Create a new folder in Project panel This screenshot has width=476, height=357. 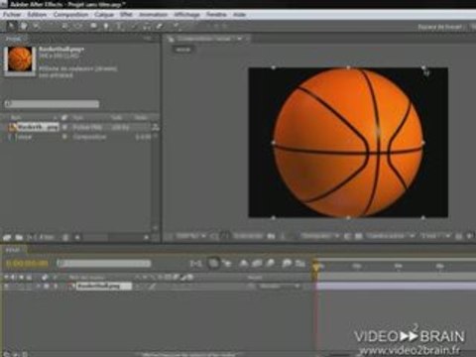[x=19, y=237]
